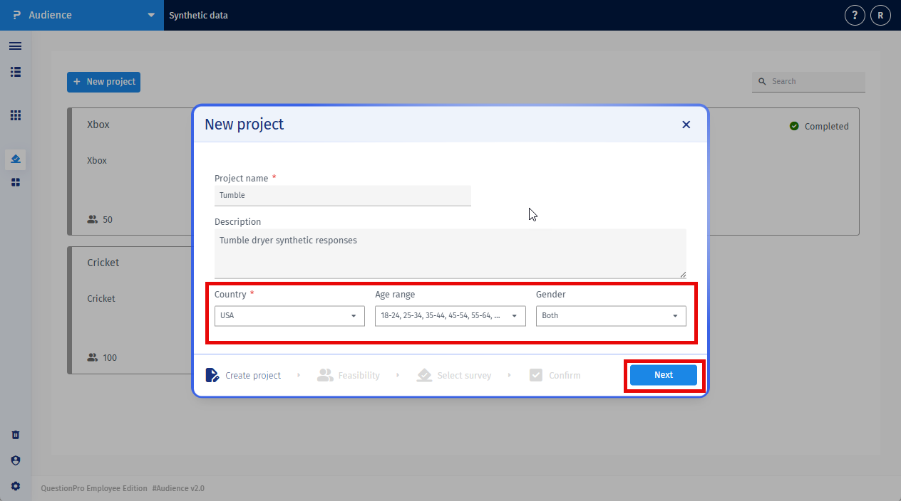The width and height of the screenshot is (901, 501).
Task: Open the hamburger menu in sidebar
Action: tap(15, 46)
